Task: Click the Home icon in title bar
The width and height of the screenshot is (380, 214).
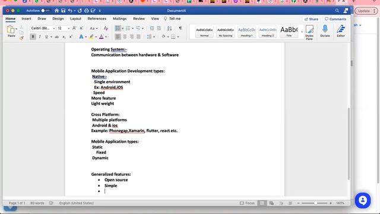Action: [57, 11]
